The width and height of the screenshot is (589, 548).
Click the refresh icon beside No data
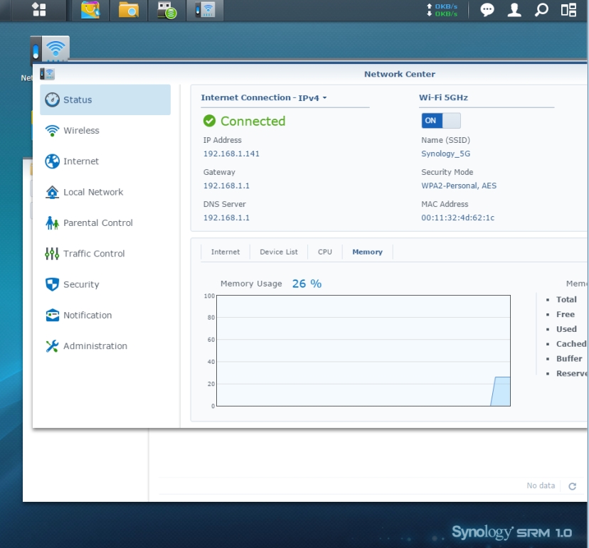pos(572,486)
